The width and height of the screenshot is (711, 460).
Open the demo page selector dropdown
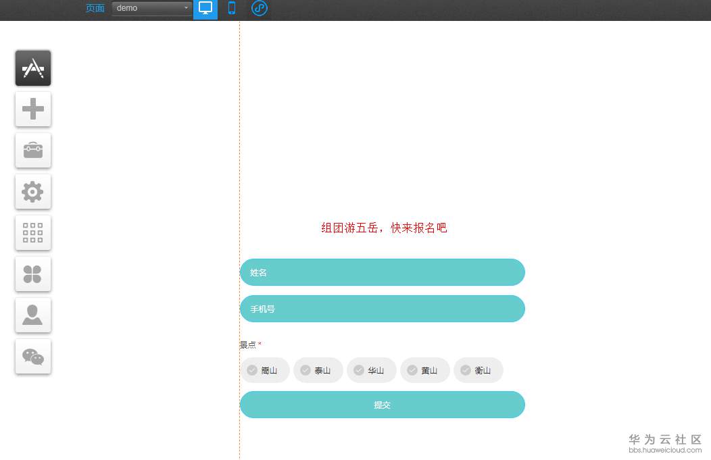[x=150, y=8]
